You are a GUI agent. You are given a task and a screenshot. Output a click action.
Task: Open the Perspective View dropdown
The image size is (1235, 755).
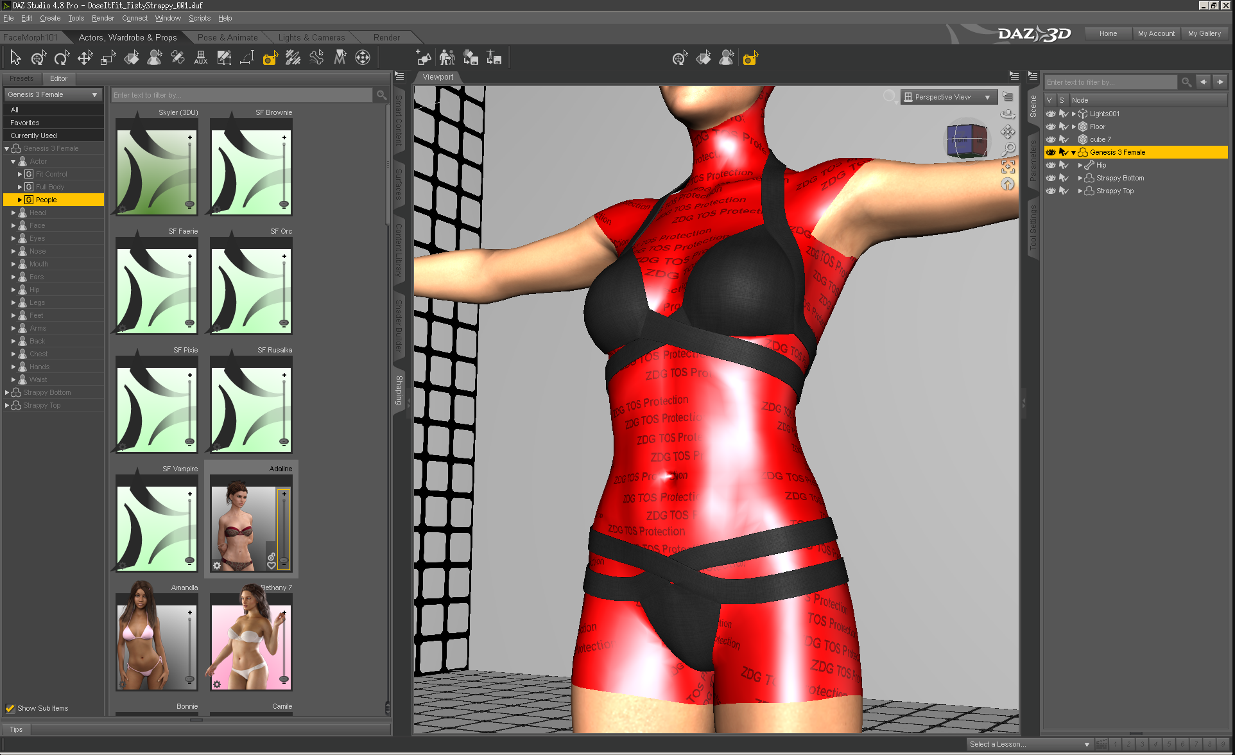[949, 97]
